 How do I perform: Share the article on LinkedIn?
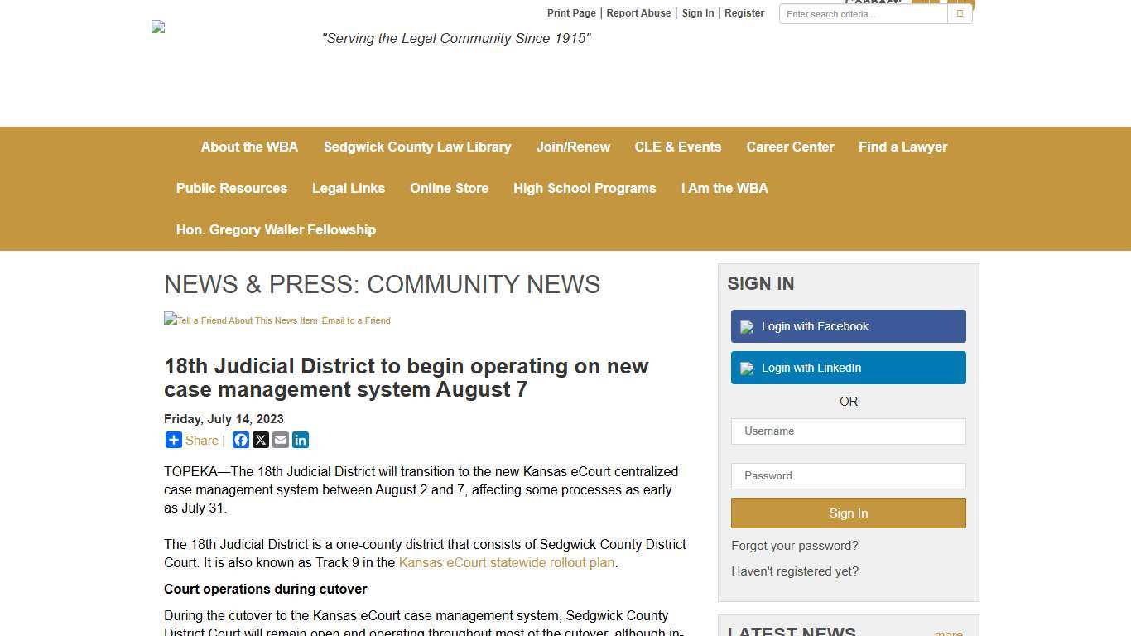(300, 440)
